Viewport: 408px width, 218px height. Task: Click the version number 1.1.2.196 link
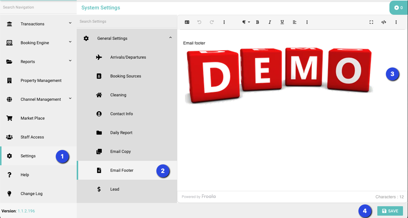[x=26, y=211]
